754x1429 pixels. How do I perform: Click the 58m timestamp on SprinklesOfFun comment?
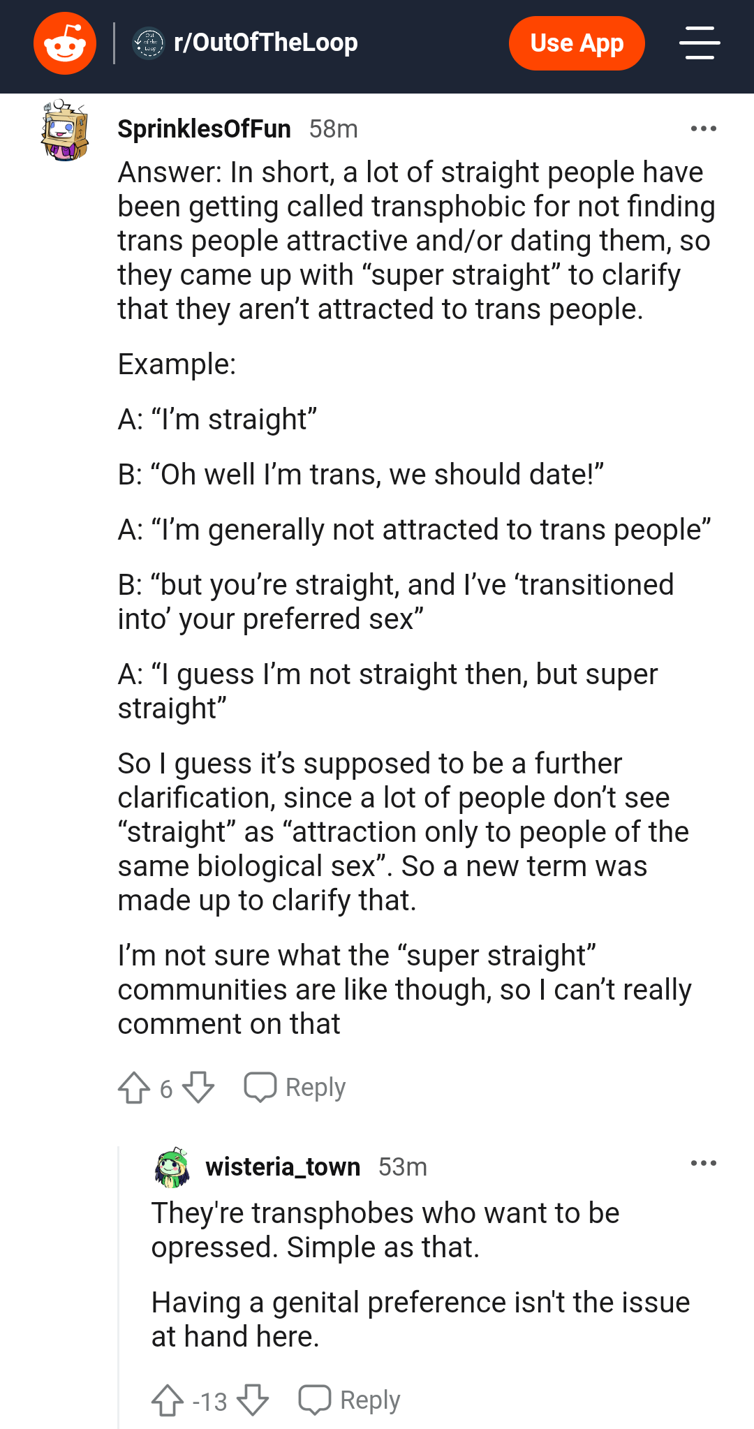click(x=334, y=128)
